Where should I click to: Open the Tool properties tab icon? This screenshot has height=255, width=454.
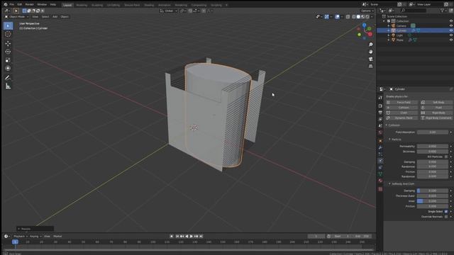point(380,98)
